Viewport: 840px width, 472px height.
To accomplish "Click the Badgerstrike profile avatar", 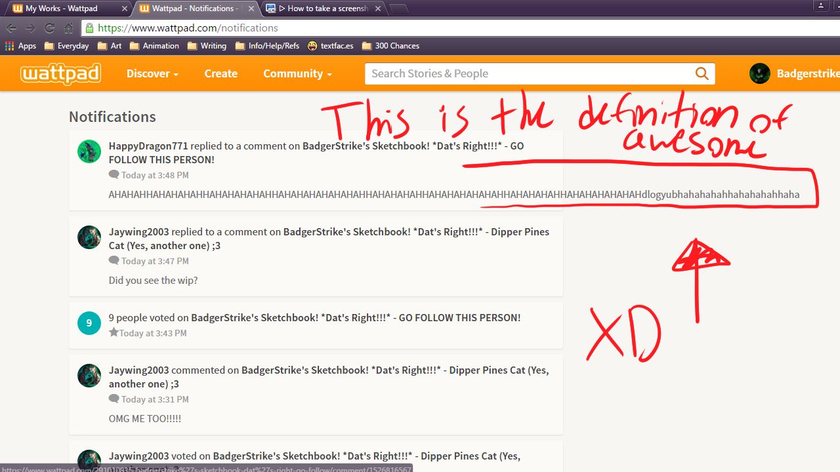I will [x=760, y=73].
